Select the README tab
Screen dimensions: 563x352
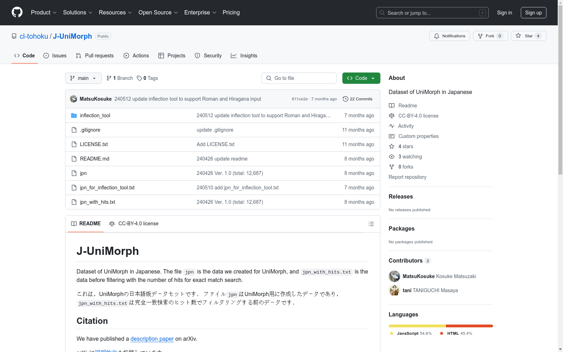point(86,224)
